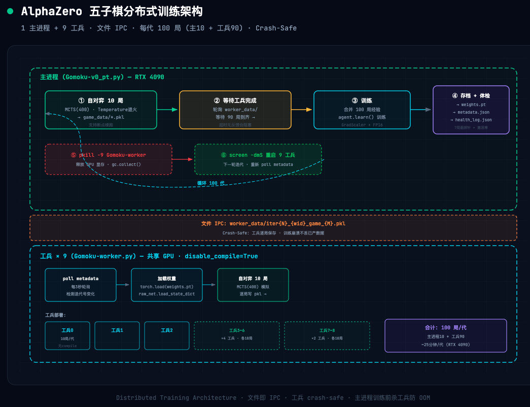The image size is (530, 407).
Task: Click the text "检测迭代号变化"
Action: tap(81, 294)
